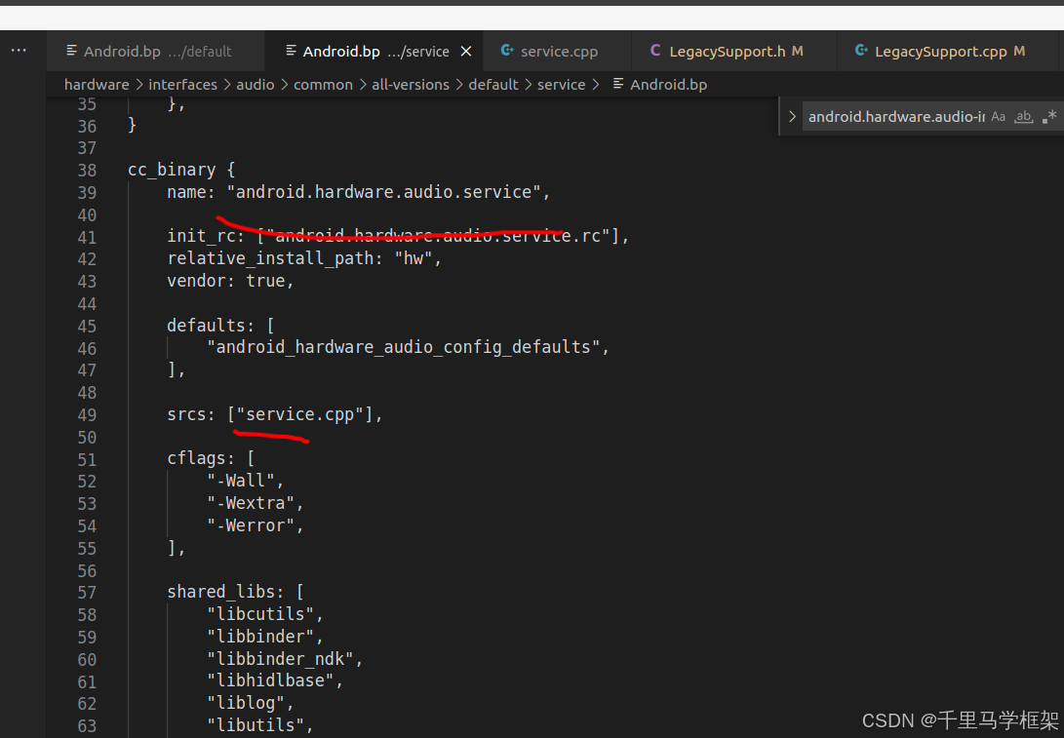The height and width of the screenshot is (738, 1064).
Task: Click the shared_libs key on line 57
Action: pyautogui.click(x=221, y=592)
